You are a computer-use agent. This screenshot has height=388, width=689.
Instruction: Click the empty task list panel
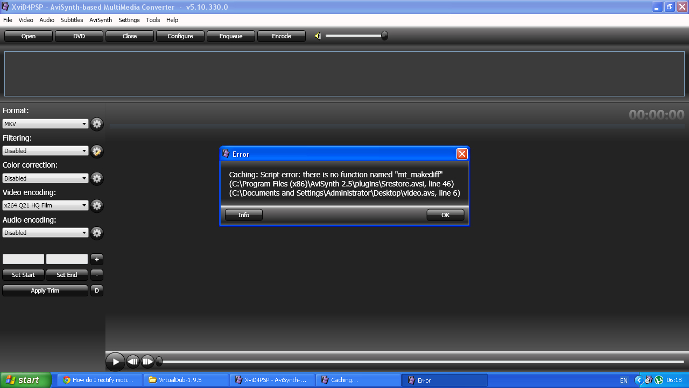[x=344, y=74]
